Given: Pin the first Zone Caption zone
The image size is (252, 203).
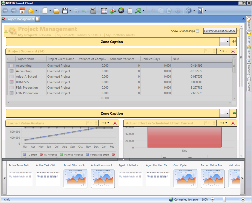Looking at the screenshot, I should (x=234, y=42).
